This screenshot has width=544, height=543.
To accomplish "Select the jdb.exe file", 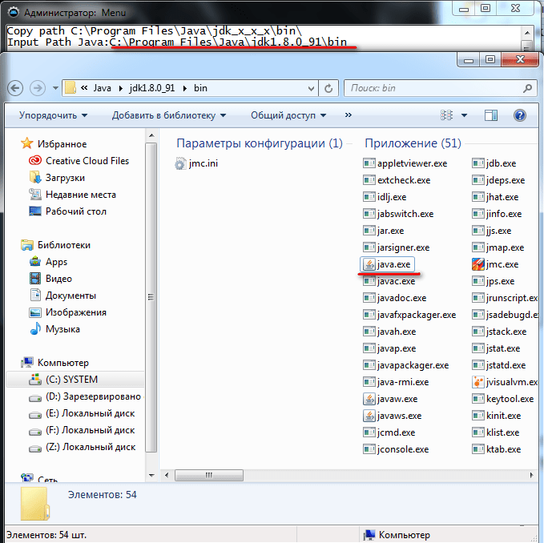I will click(x=494, y=163).
